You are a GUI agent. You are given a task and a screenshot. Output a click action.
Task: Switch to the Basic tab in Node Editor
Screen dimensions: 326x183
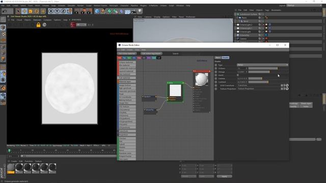(x=218, y=57)
